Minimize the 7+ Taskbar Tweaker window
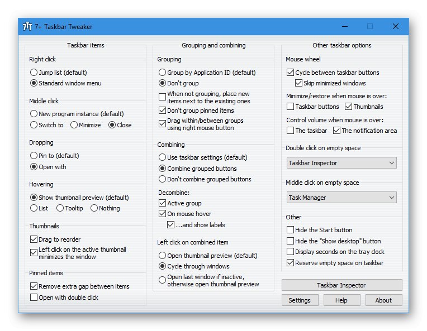Screen dimensions: 427x331 (345, 26)
